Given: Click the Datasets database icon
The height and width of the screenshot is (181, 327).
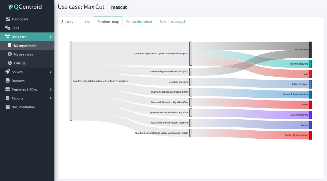Looking at the screenshot, I should pyautogui.click(x=8, y=81).
